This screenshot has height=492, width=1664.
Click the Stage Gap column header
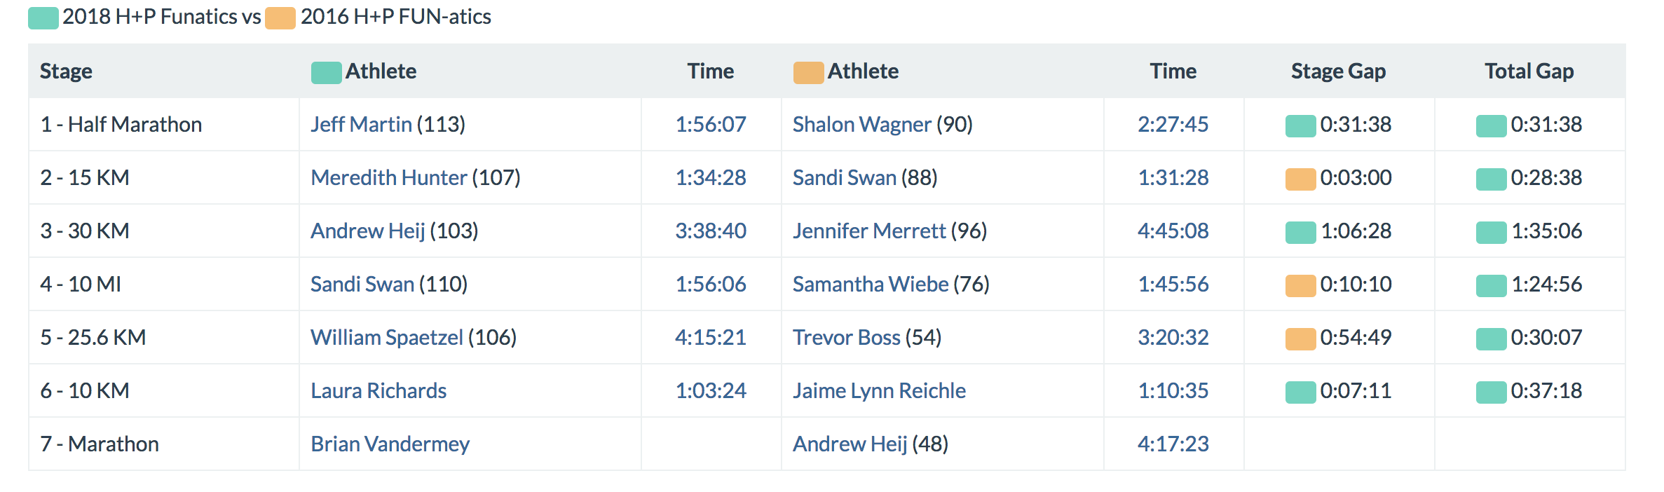tap(1338, 71)
